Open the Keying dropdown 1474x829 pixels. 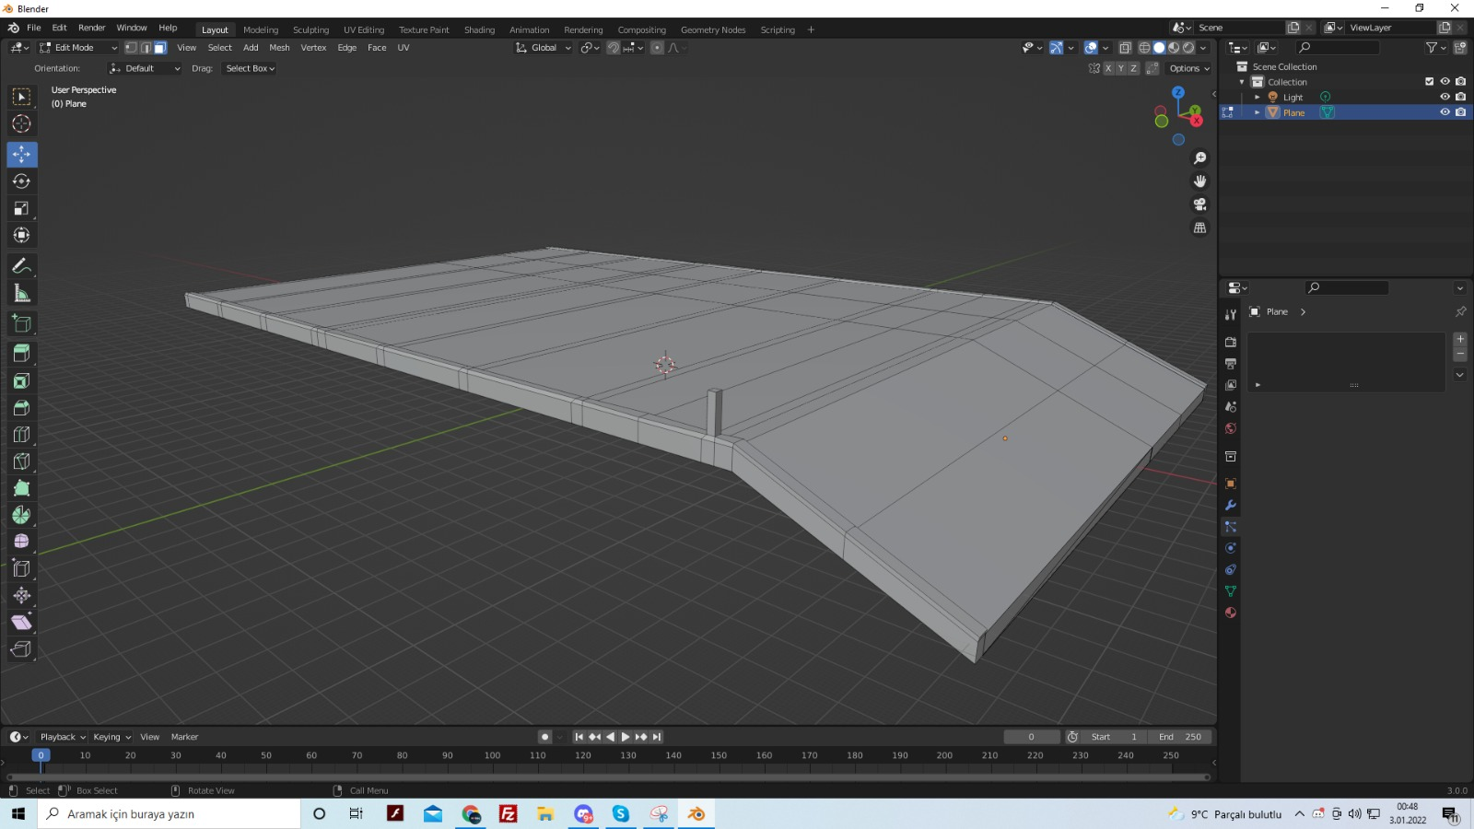point(111,737)
